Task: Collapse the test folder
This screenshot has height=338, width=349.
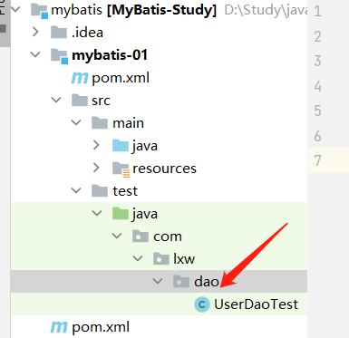Action: pos(76,190)
